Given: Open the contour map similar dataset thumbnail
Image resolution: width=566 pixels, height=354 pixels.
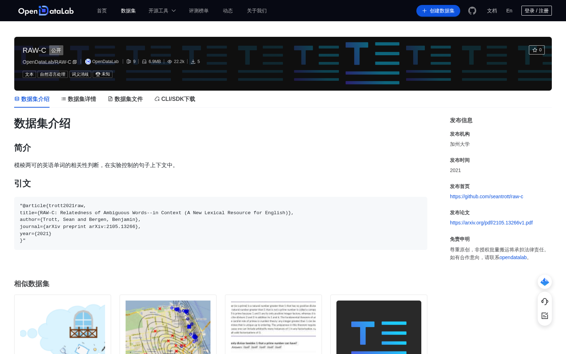Looking at the screenshot, I should tap(168, 327).
